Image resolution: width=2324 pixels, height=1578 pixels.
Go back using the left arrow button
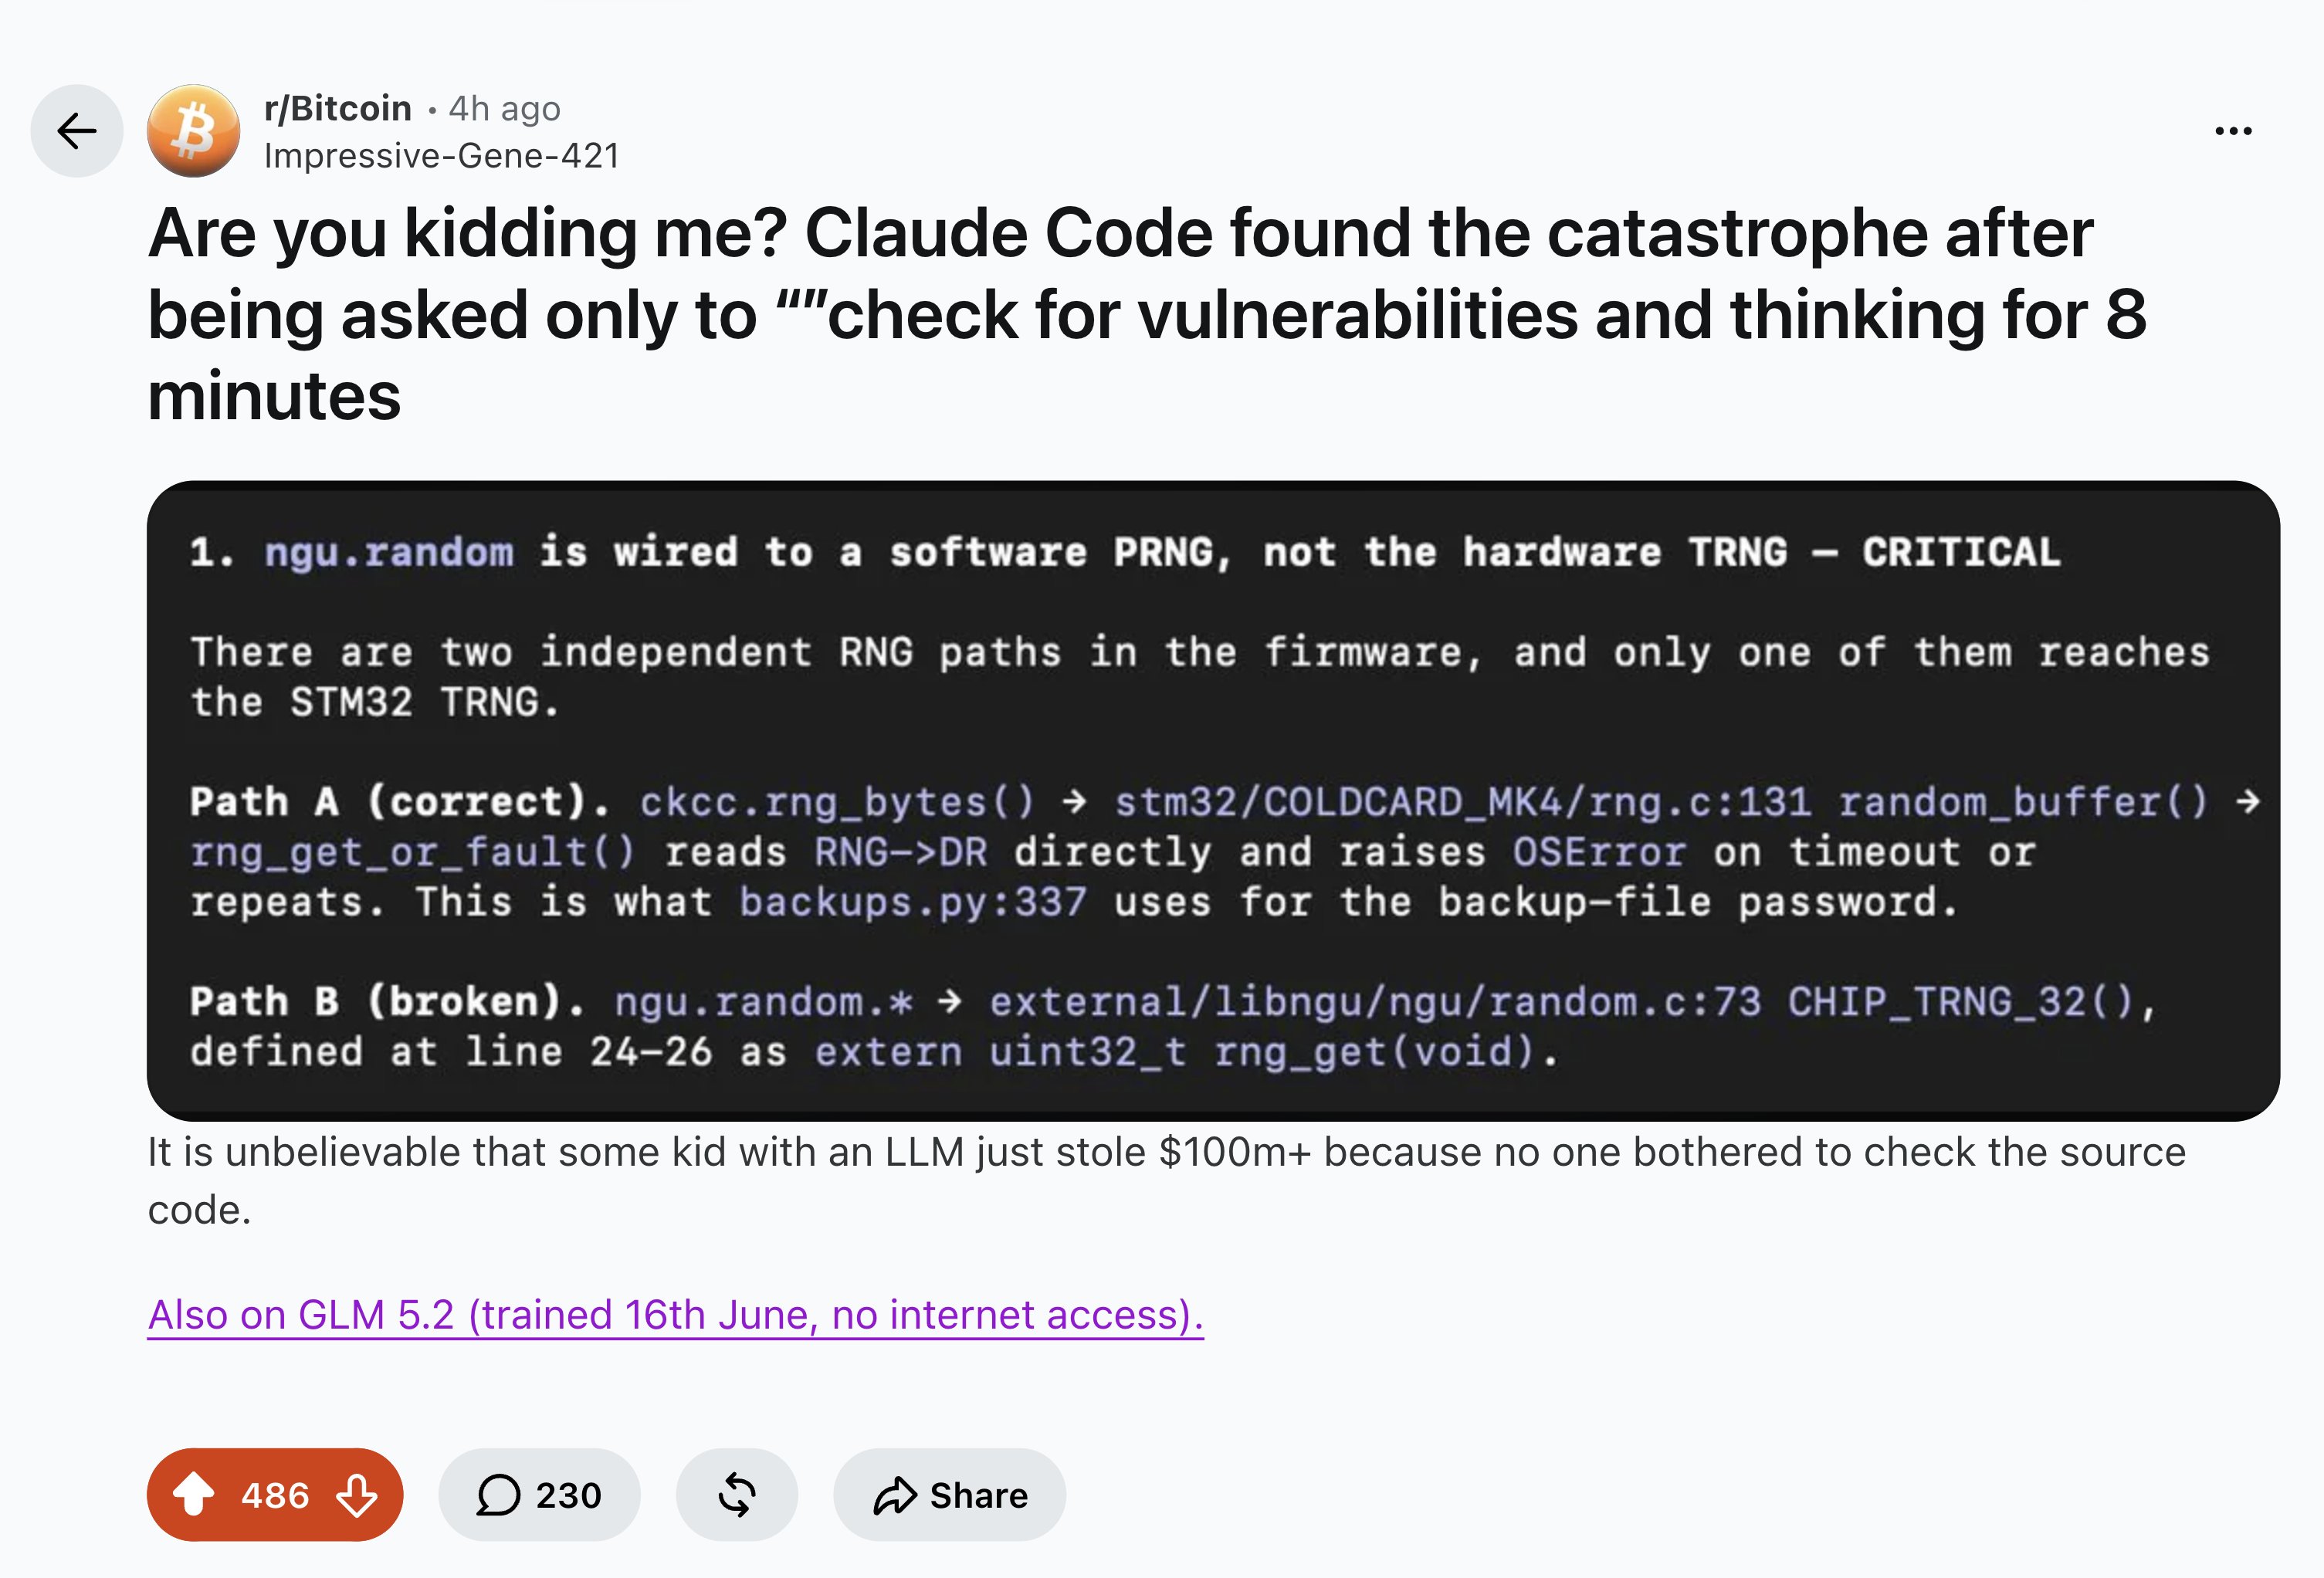pos(77,131)
